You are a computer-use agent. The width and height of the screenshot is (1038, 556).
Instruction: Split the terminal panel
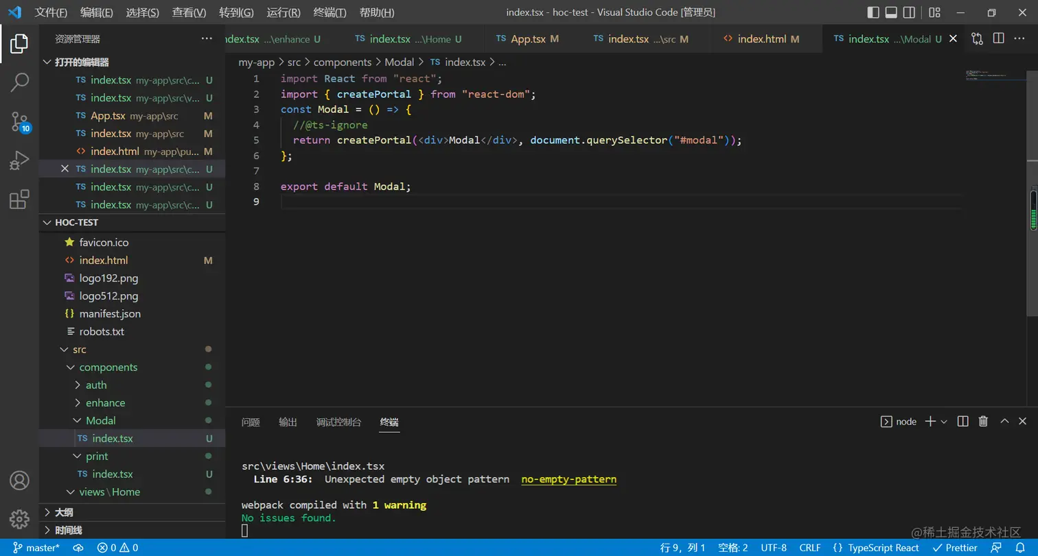point(962,422)
